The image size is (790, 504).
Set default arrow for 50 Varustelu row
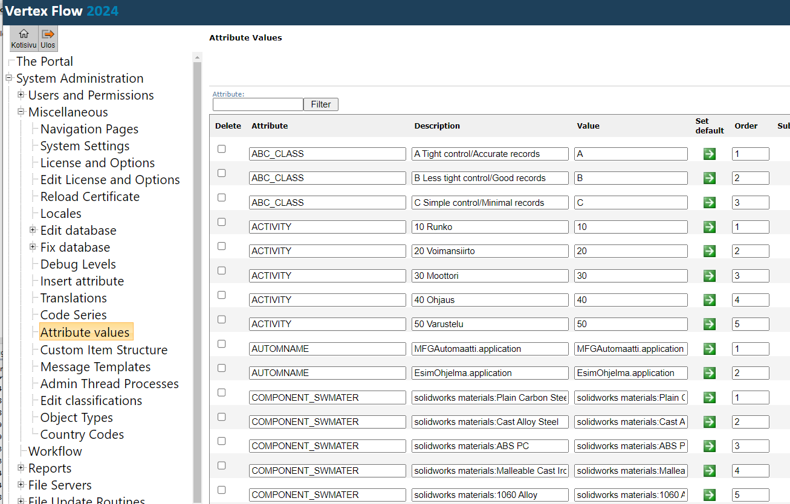click(710, 324)
